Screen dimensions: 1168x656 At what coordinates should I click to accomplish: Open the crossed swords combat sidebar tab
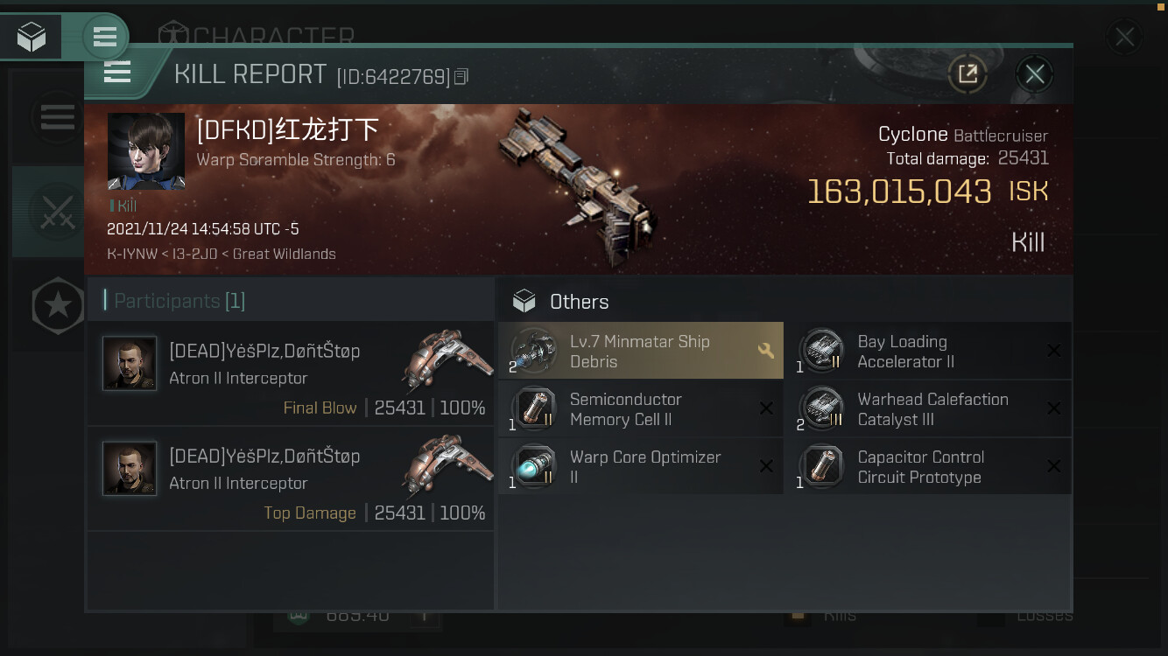click(58, 212)
